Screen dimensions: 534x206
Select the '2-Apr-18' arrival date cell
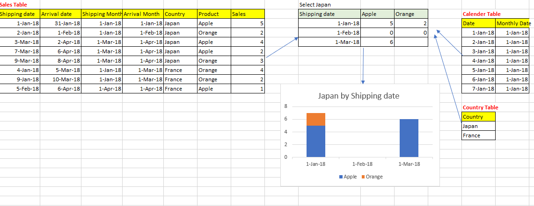[x=61, y=42]
